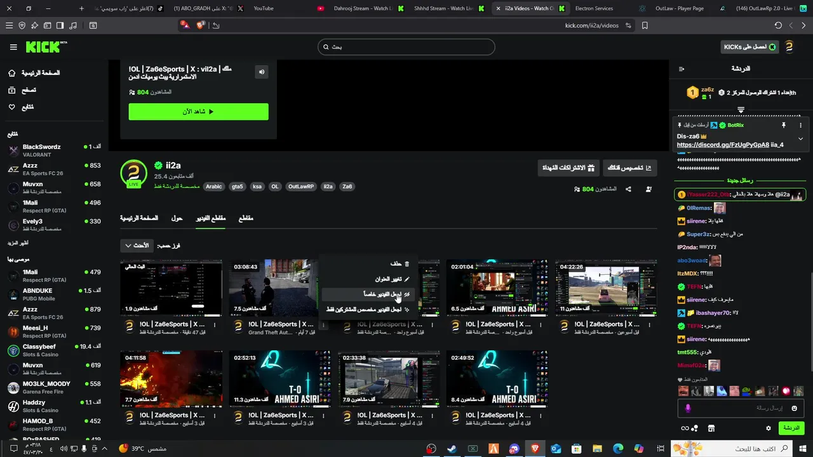Open chat settings gear icon
Screen dimensions: 813x457
[x=768, y=428]
